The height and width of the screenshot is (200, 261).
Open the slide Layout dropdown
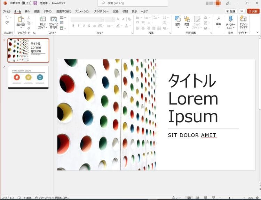point(63,17)
